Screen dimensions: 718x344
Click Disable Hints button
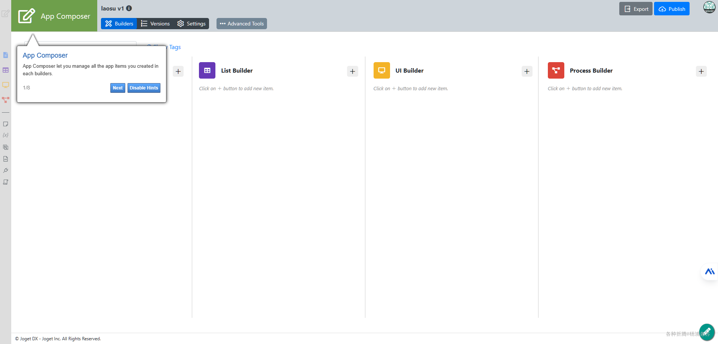144,88
